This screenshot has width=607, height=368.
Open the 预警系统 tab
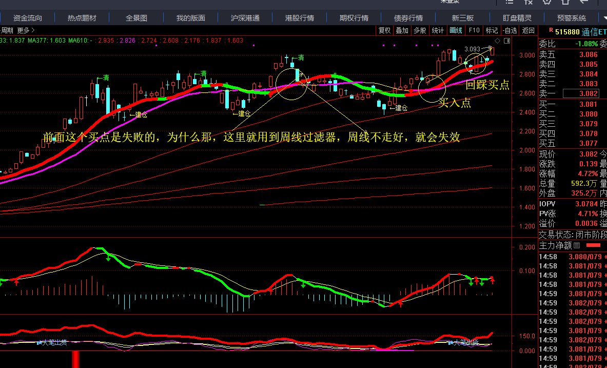click(572, 18)
